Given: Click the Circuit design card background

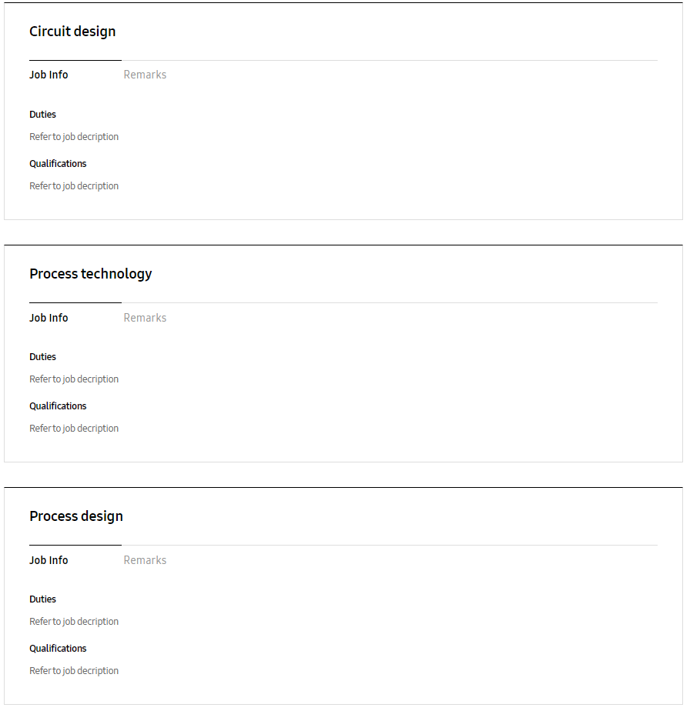Looking at the screenshot, I should [x=385, y=200].
